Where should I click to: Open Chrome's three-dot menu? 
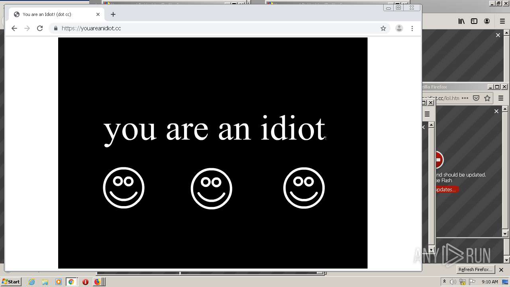pos(412,28)
